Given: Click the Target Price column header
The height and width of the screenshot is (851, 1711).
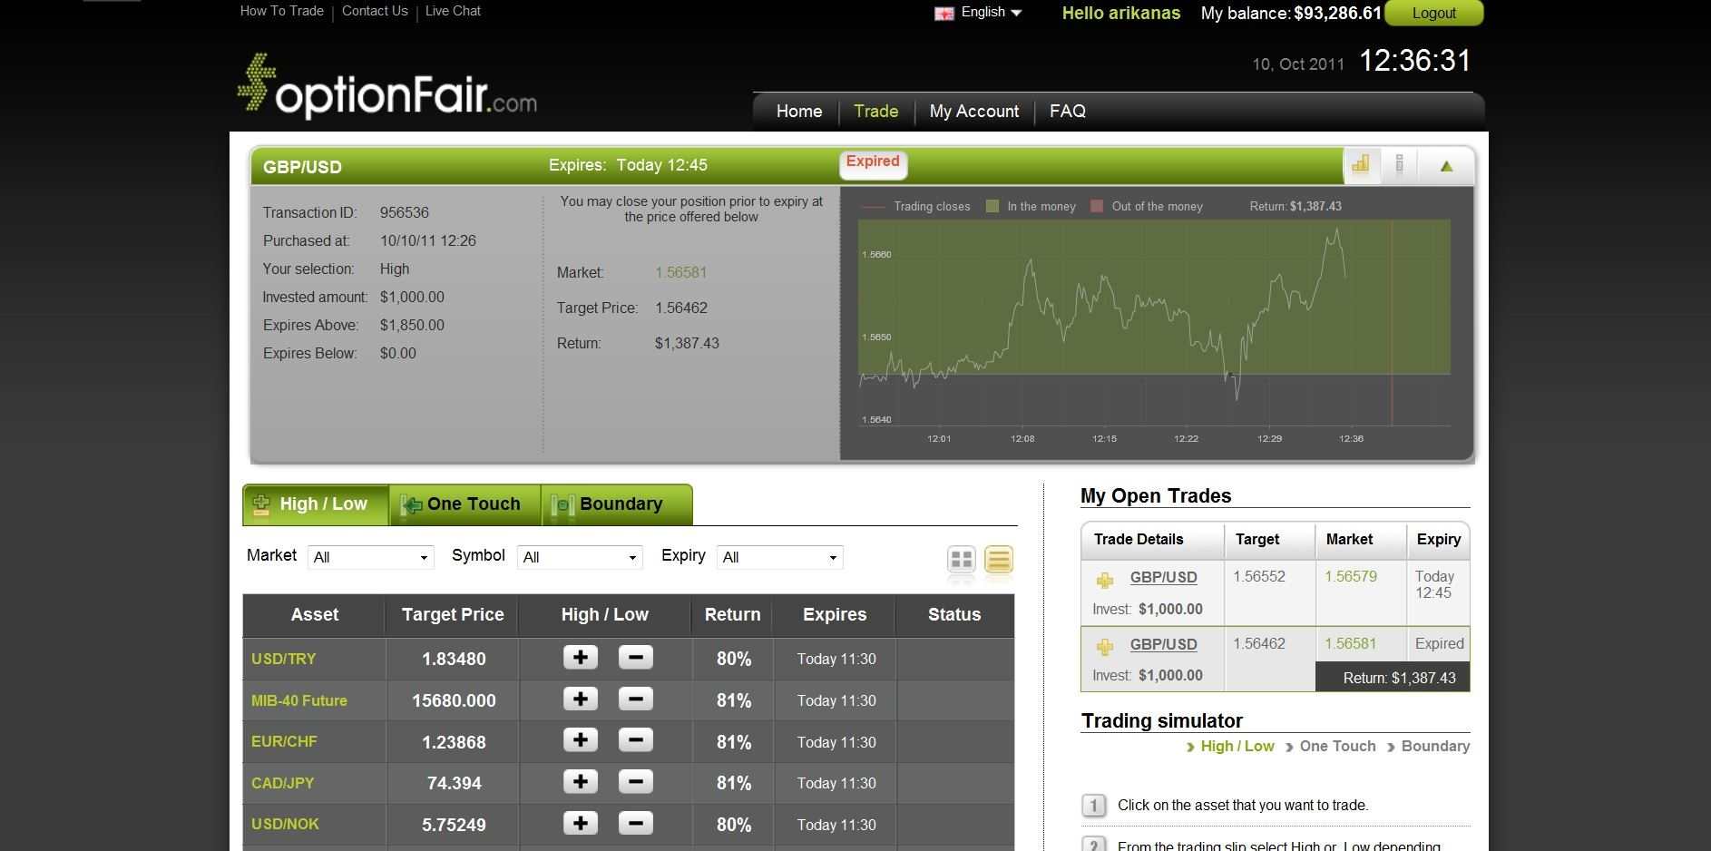Looking at the screenshot, I should (x=453, y=614).
